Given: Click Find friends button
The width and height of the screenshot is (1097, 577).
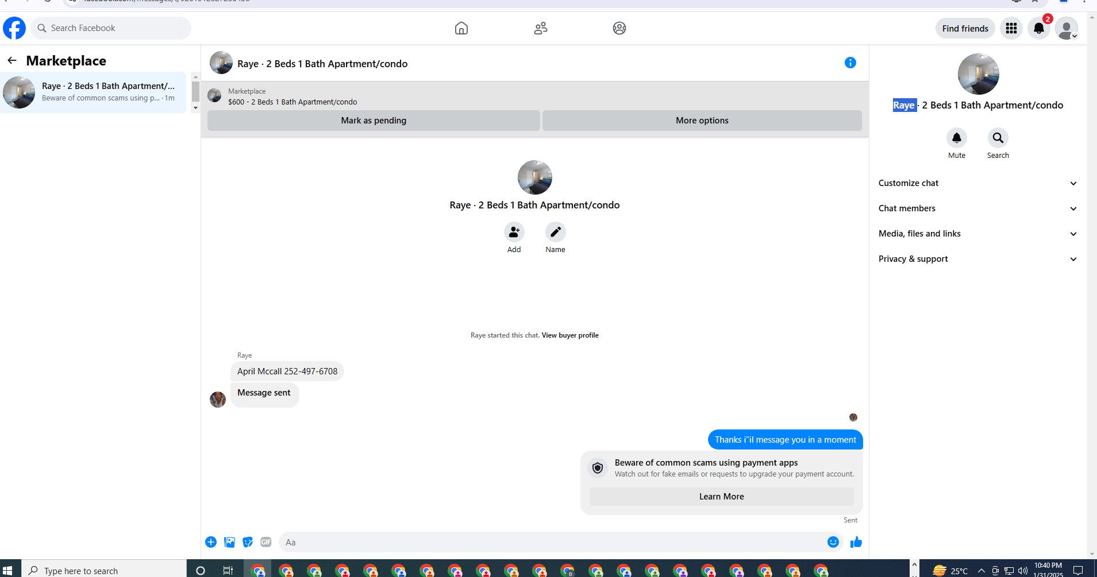Looking at the screenshot, I should [965, 28].
